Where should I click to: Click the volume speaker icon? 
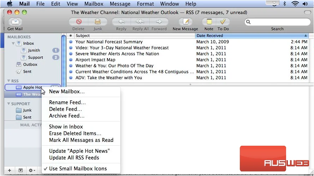point(305,4)
